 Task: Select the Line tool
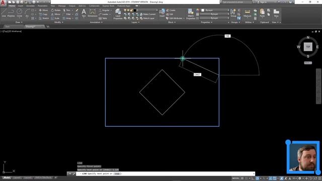(4, 13)
